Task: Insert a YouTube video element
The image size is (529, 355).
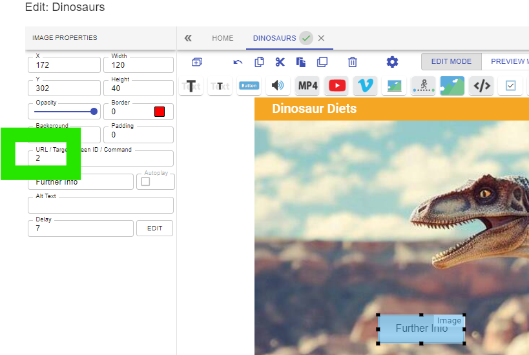Action: 337,86
